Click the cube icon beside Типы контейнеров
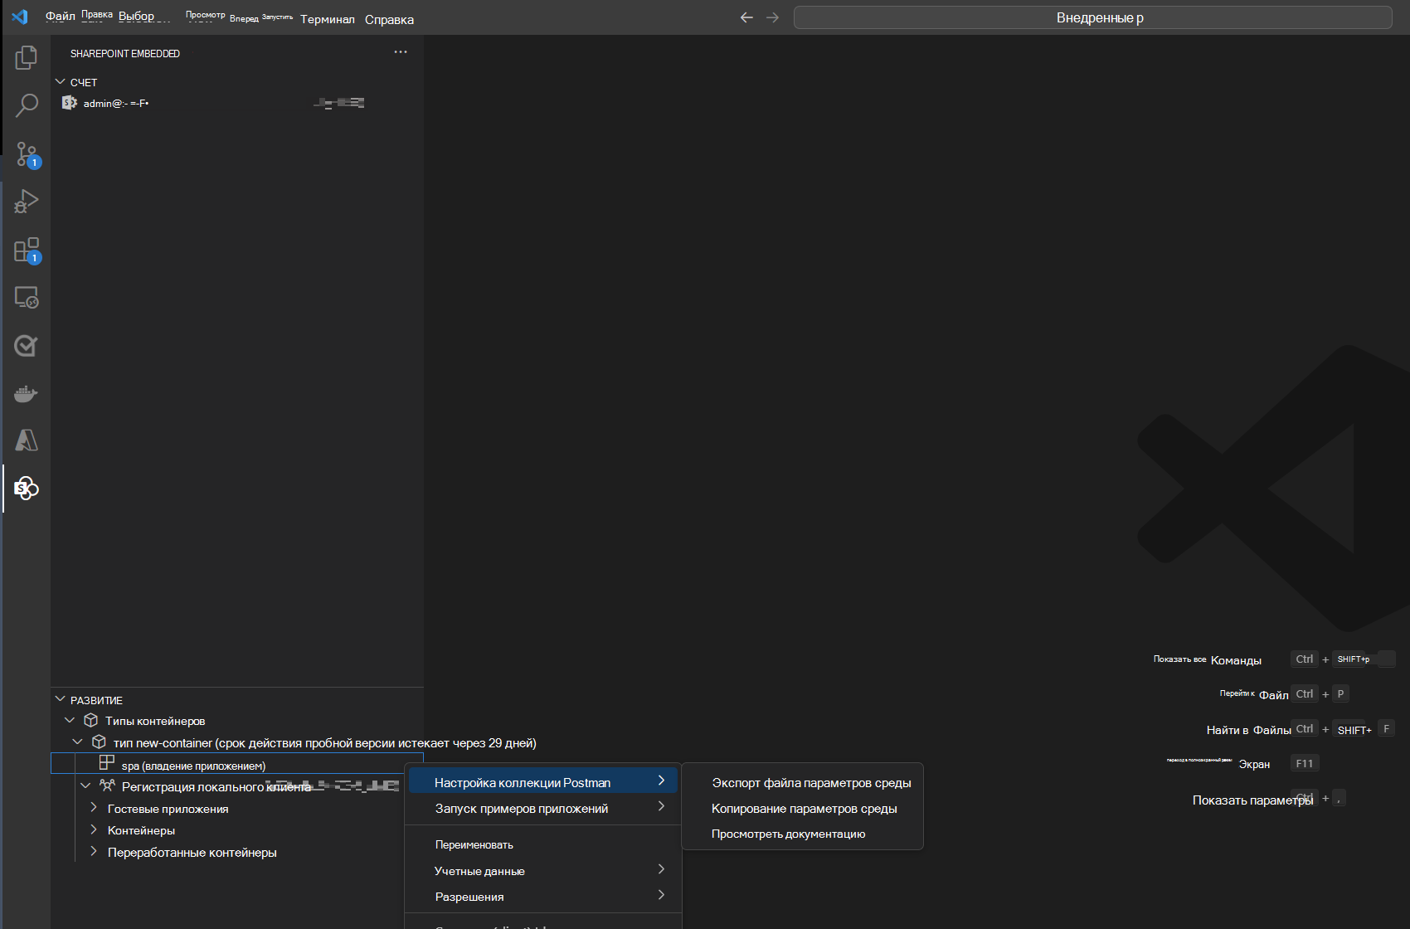 coord(91,720)
